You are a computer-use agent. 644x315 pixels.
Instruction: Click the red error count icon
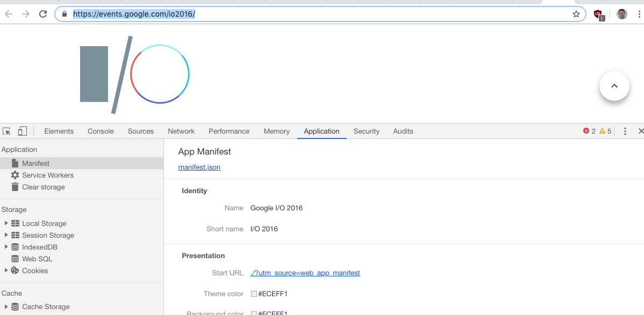[x=586, y=131]
